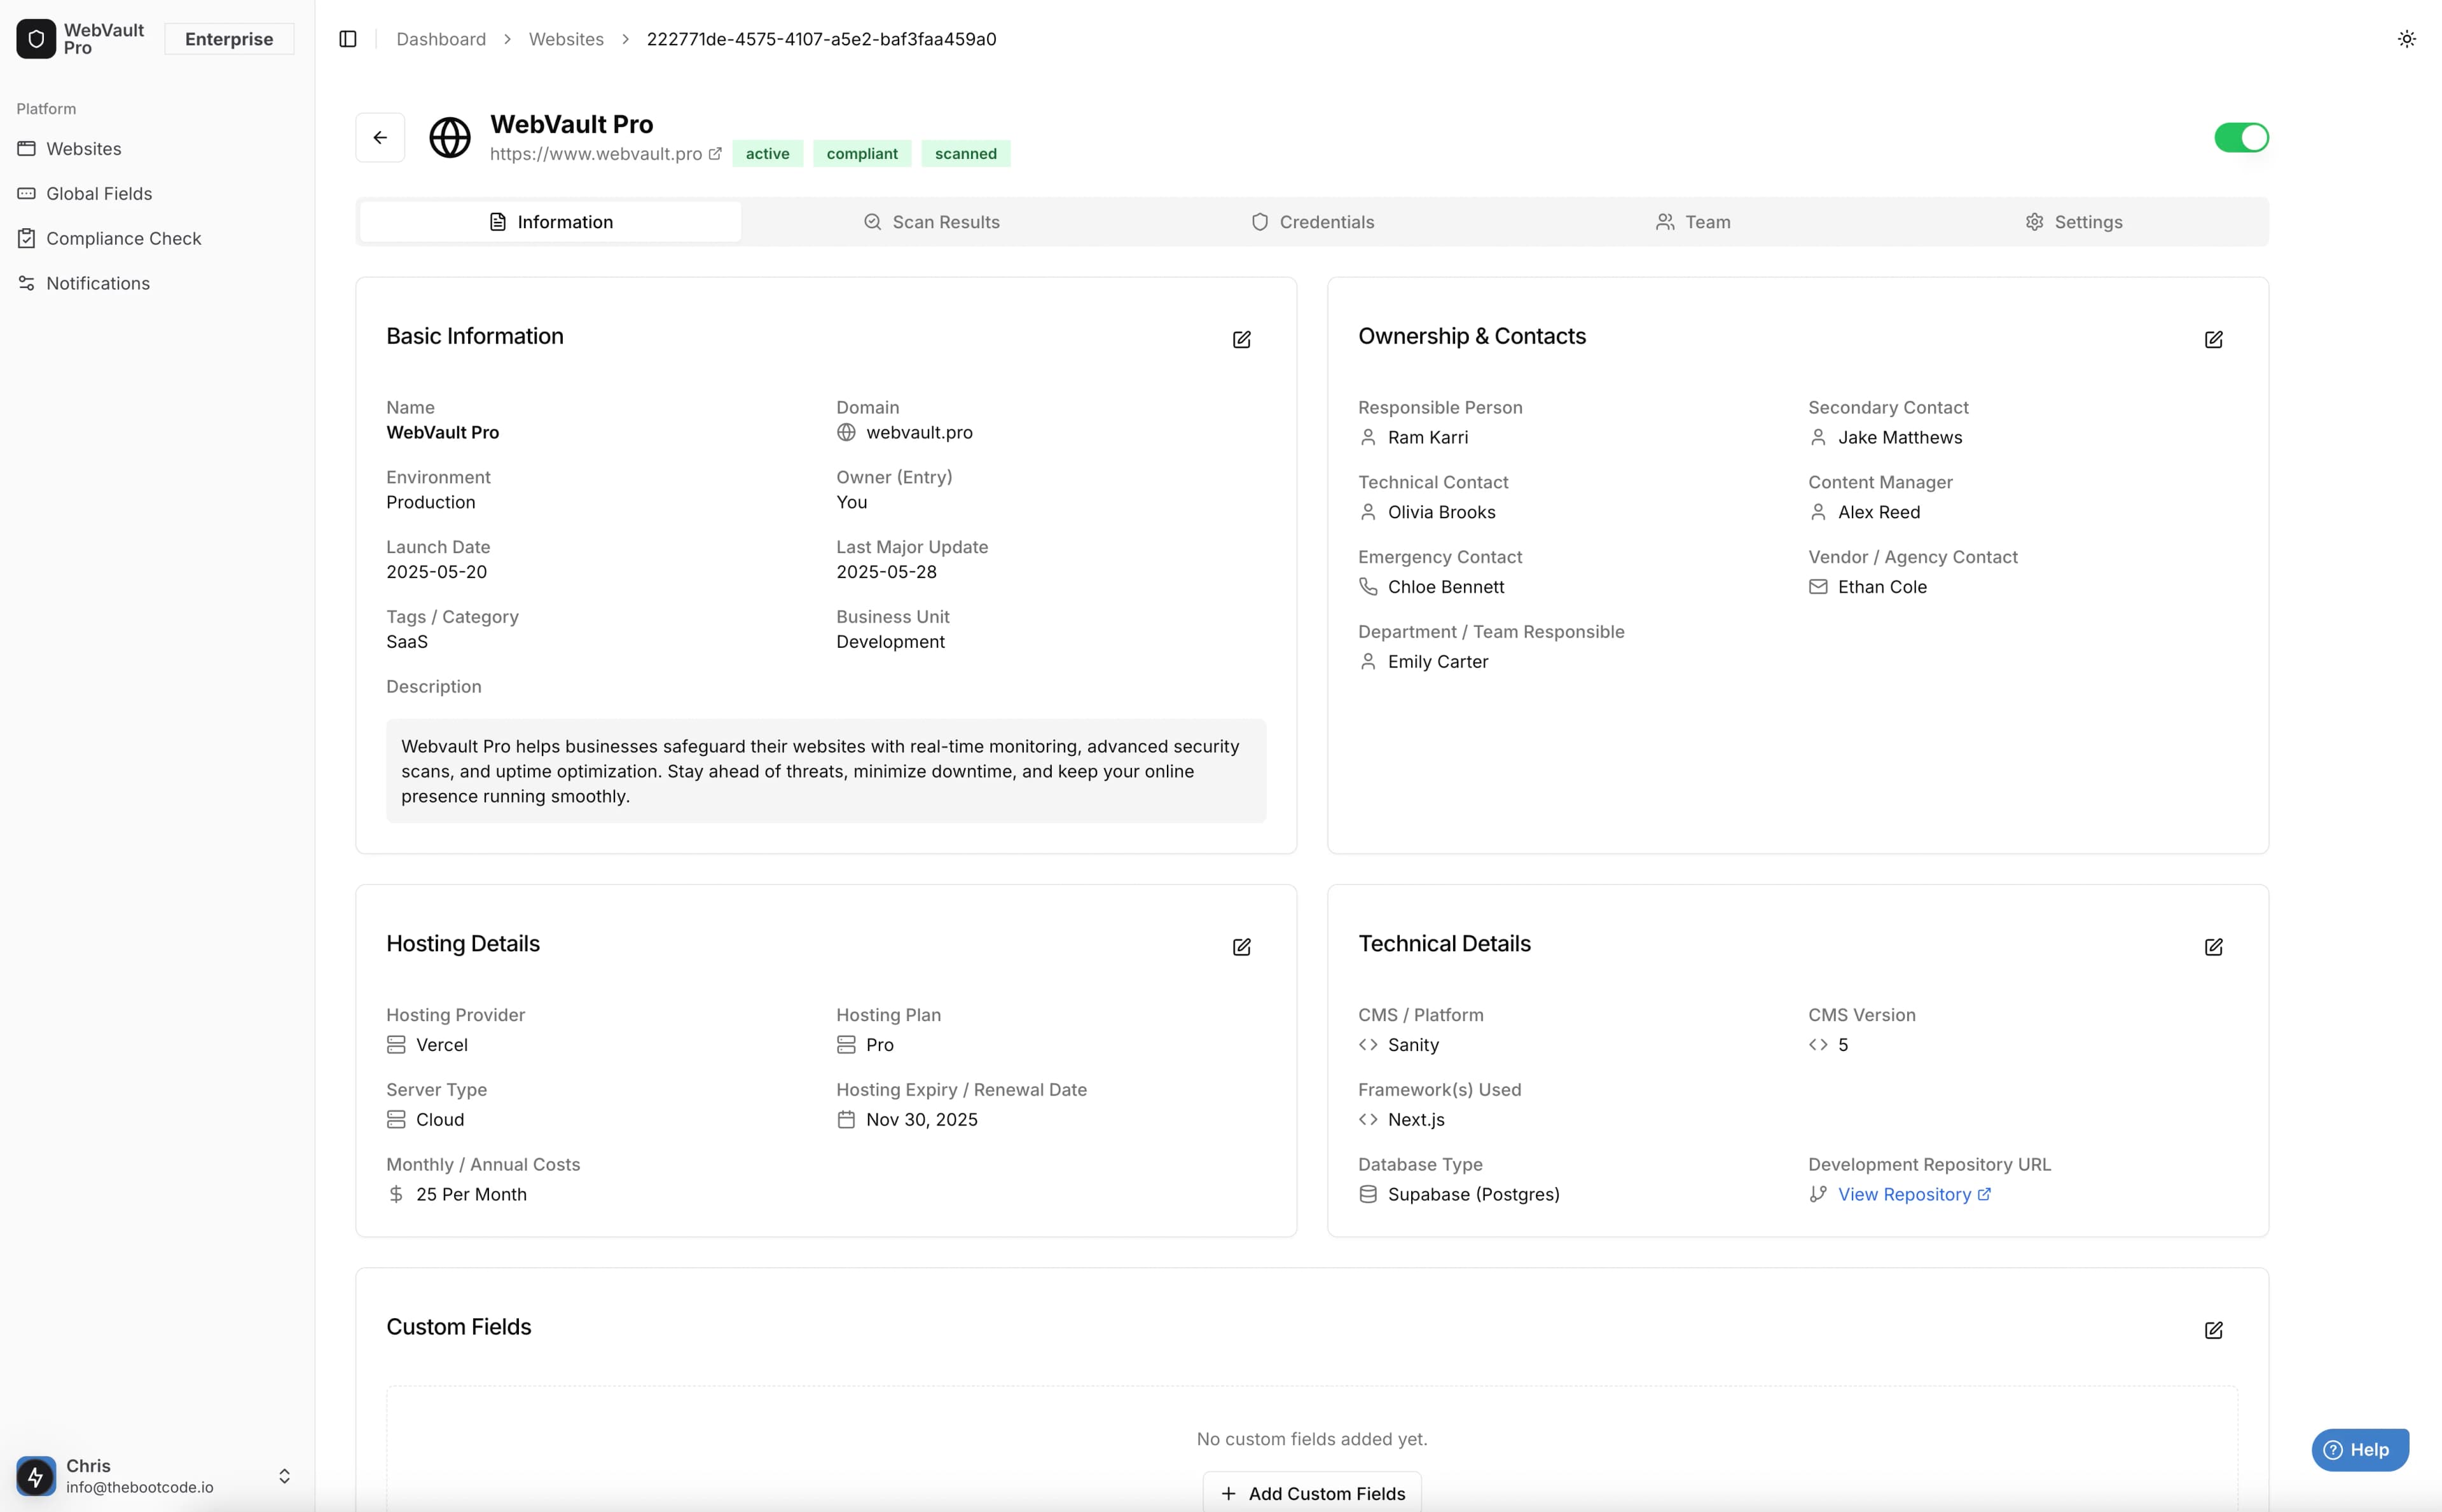Switch to the Scan Results tab
Image resolution: width=2442 pixels, height=1512 pixels.
(x=931, y=222)
